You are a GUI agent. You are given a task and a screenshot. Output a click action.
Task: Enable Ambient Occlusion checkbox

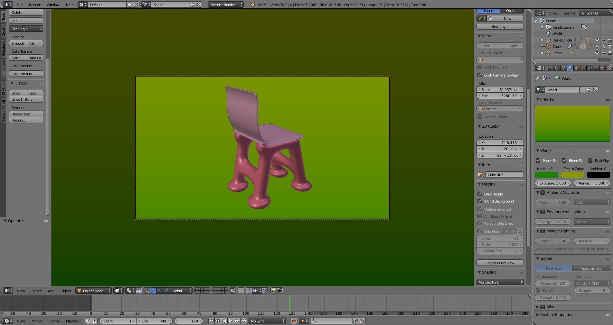(542, 193)
